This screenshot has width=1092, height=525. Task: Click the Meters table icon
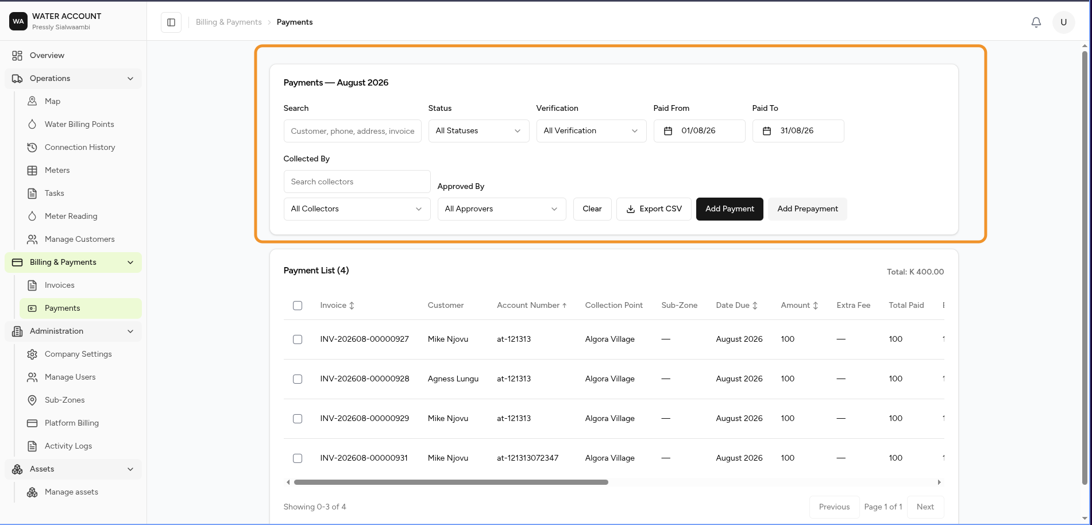tap(32, 170)
